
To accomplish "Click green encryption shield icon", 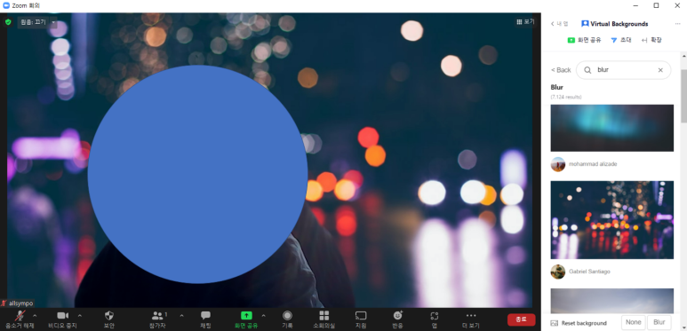I will 8,22.
